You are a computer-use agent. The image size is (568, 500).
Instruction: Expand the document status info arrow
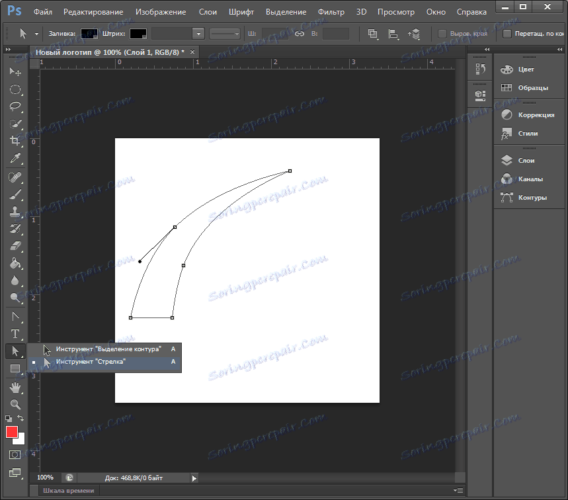(194, 478)
